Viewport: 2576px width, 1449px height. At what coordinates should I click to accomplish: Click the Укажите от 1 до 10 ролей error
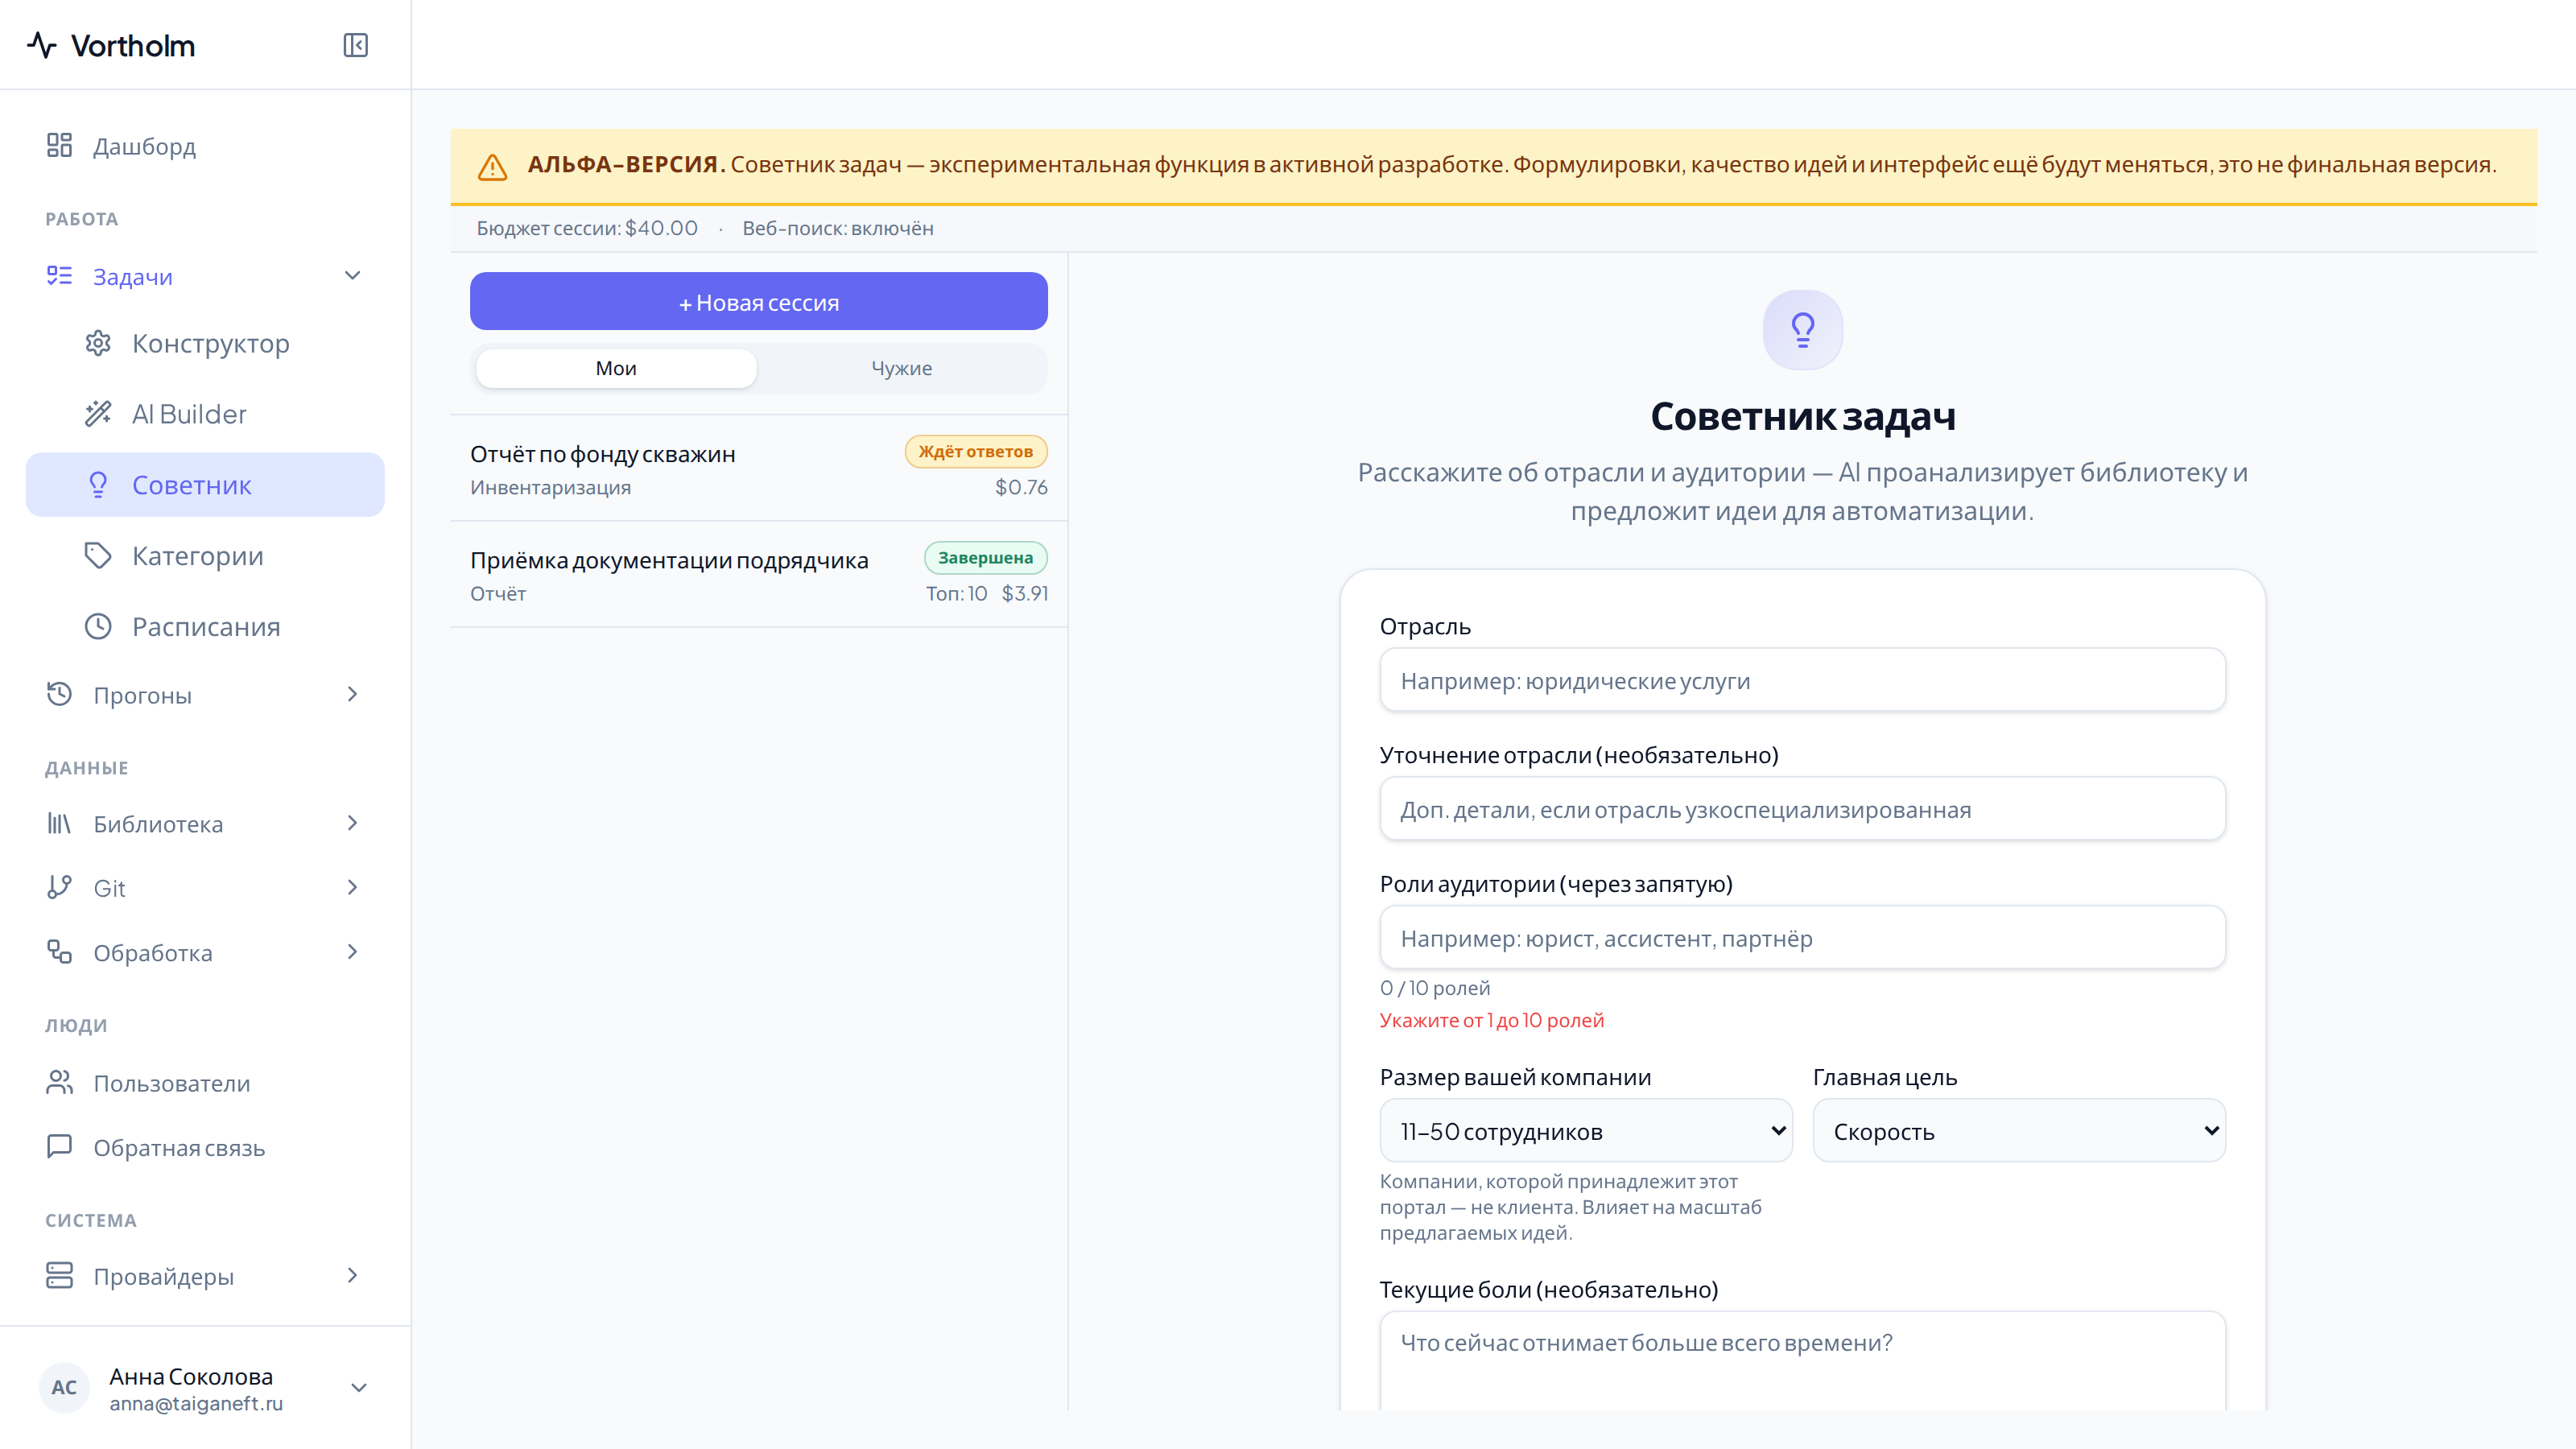pos(1492,1020)
